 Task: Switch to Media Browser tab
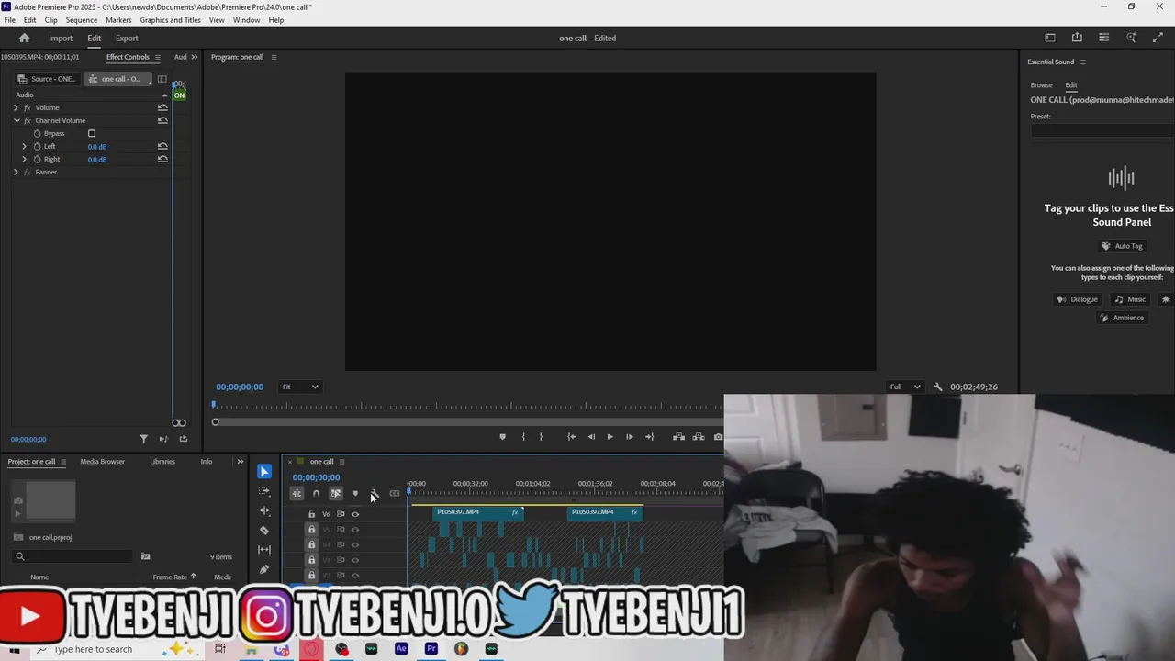tap(102, 462)
